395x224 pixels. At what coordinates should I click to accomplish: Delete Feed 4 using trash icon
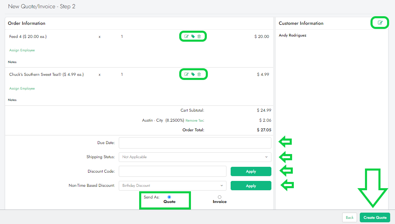tap(199, 37)
